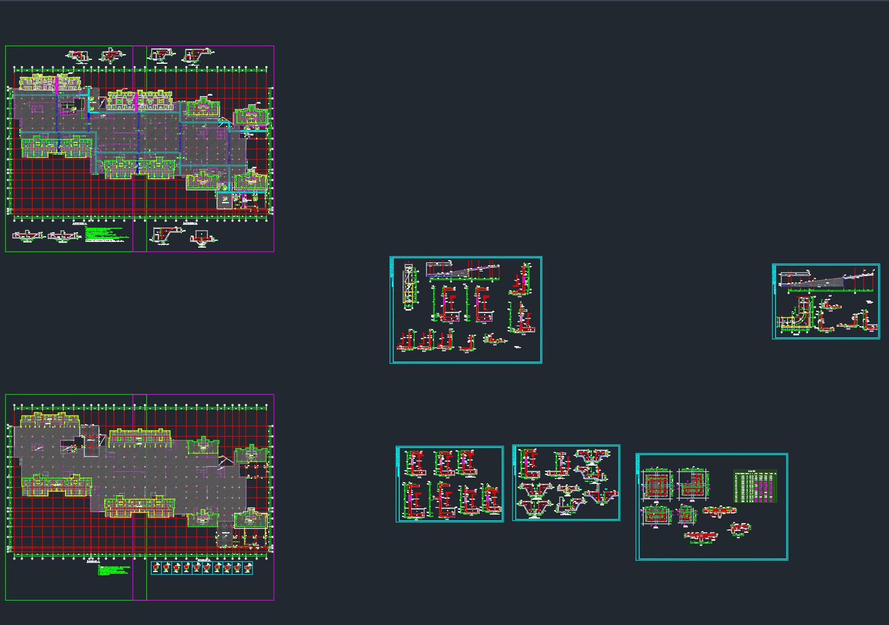
Task: Click the curved ramp plan drawing in the far-right sheet
Action: (x=796, y=315)
